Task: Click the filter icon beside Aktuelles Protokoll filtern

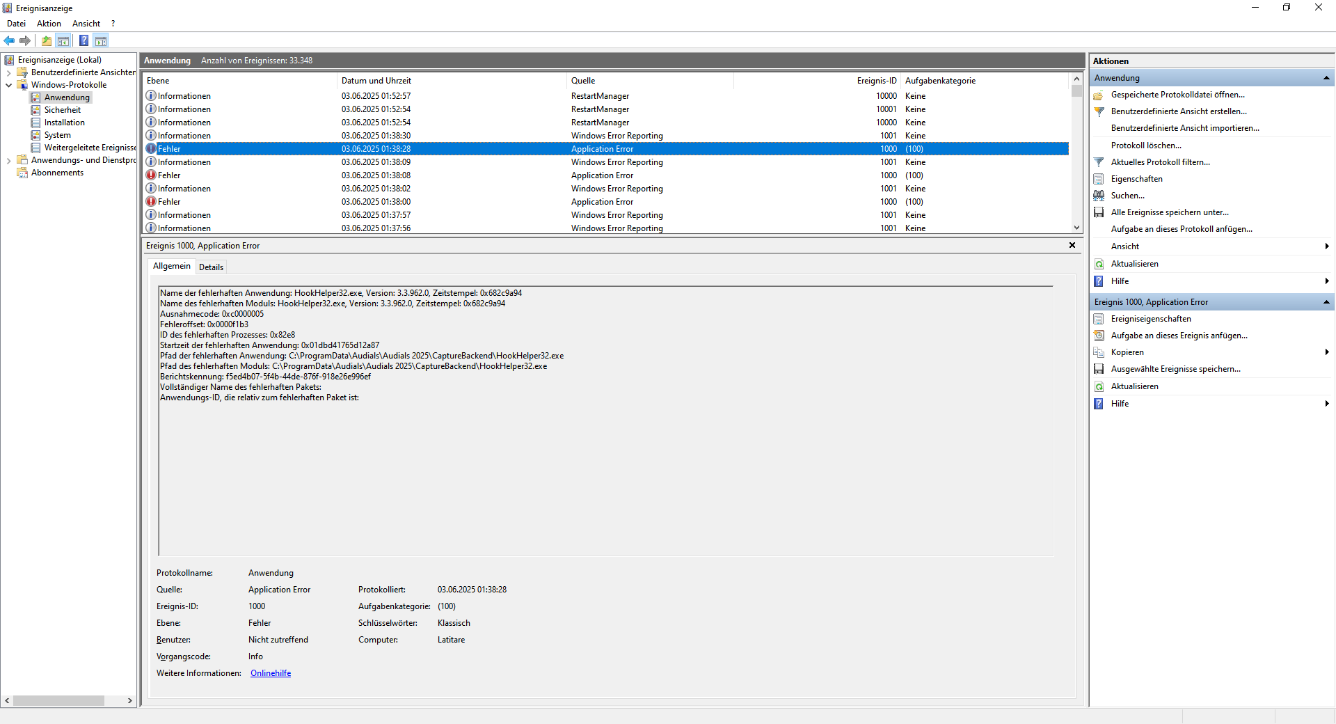Action: 1099,162
